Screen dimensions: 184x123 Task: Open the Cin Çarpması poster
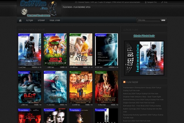[106, 87]
